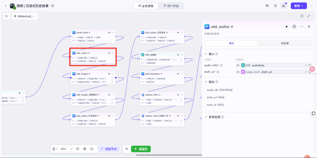317x158 pixels.
Task: Collapse the 输出 section
Action: tap(206, 82)
